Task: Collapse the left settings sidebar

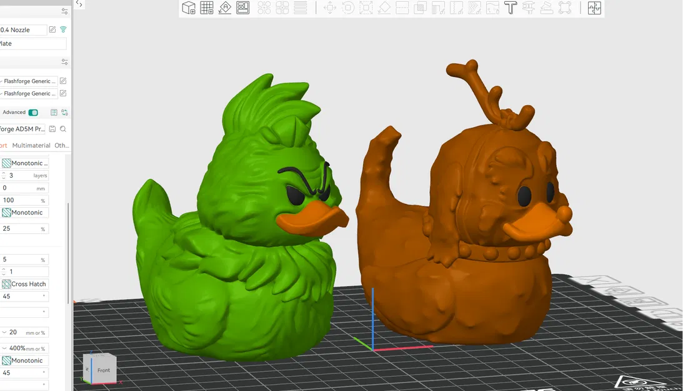Action: tap(79, 4)
